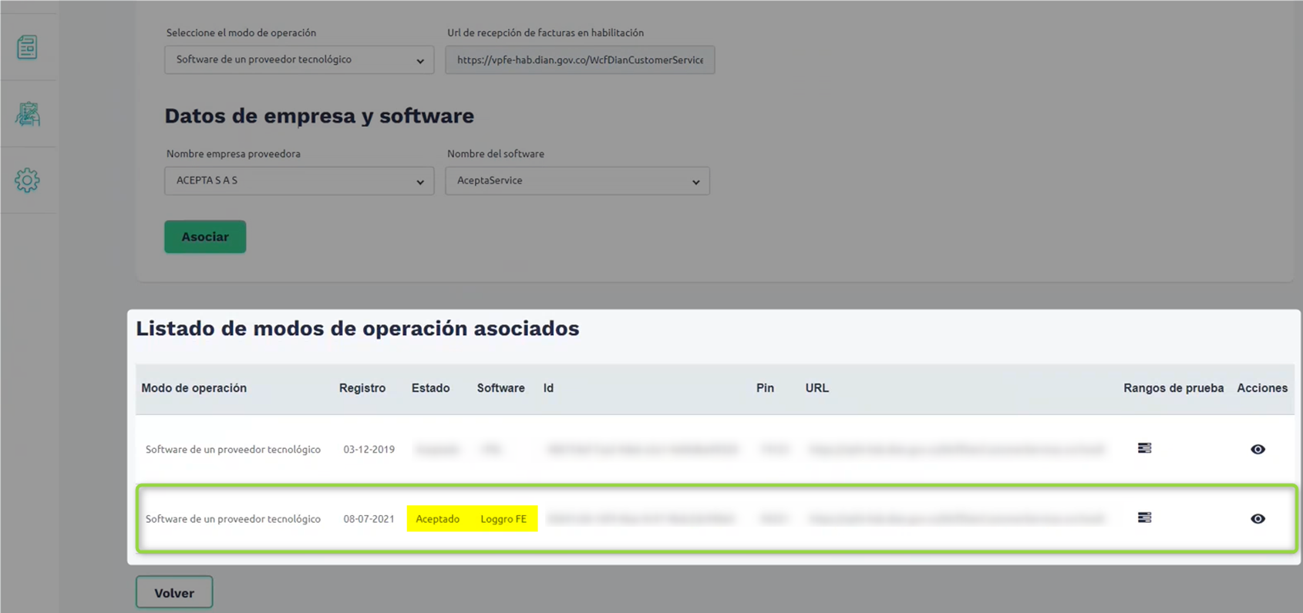Open the 'Nombre empresa proveedora' dropdown
Screen dimensions: 1303x613
pyautogui.click(x=299, y=181)
